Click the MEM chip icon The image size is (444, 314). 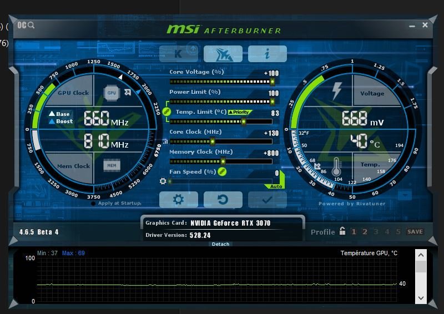coord(112,166)
